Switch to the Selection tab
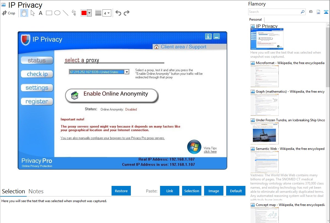This screenshot has width=330, height=223. tap(13, 191)
